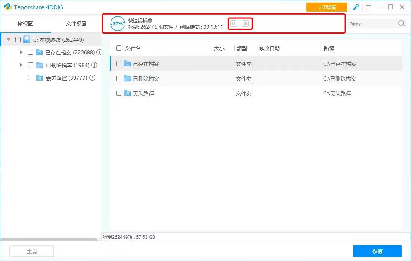
Task: Click the 恢復 recover button
Action: pyautogui.click(x=377, y=251)
